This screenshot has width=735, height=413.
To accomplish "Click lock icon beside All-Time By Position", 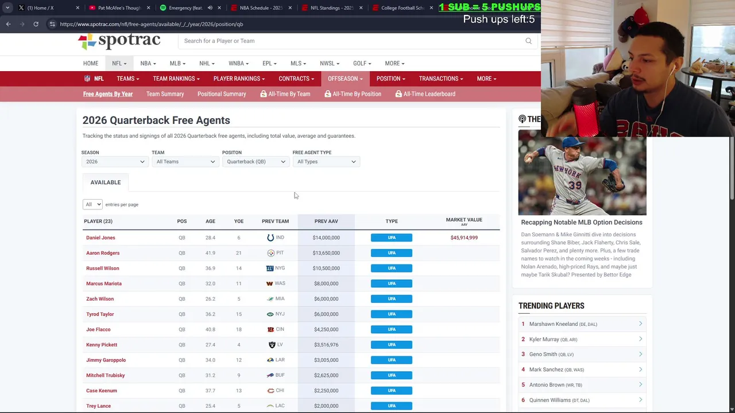I will [328, 94].
